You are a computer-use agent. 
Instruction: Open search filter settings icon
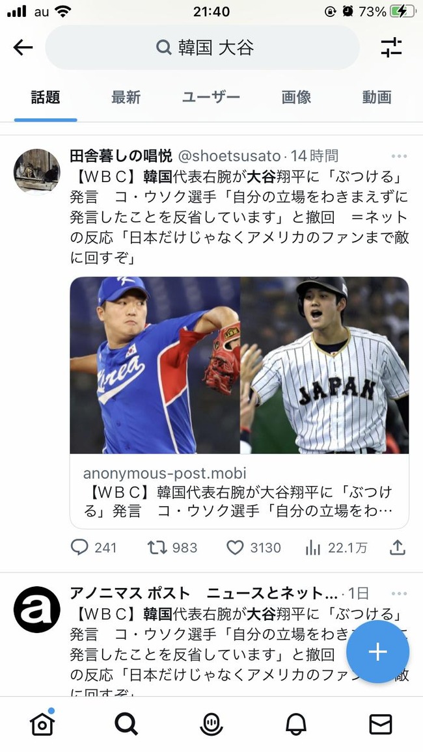click(x=391, y=47)
